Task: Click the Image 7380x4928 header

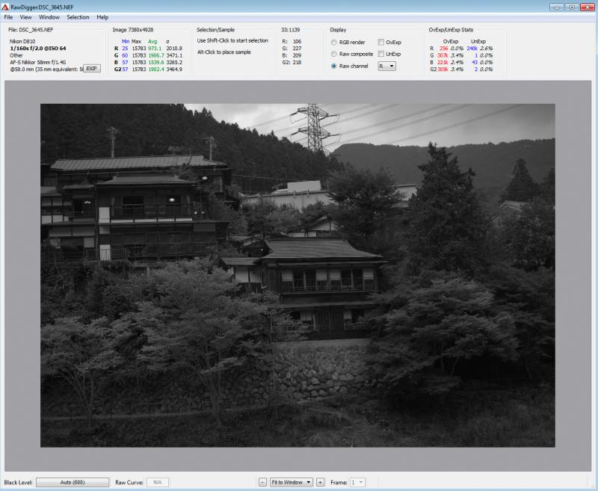Action: 133,30
